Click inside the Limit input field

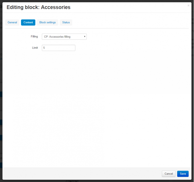coord(58,48)
